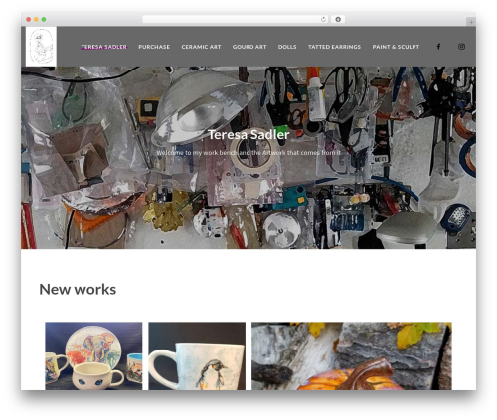The height and width of the screenshot is (420, 497).
Task: Open a new tab with plus button
Action: tap(471, 22)
